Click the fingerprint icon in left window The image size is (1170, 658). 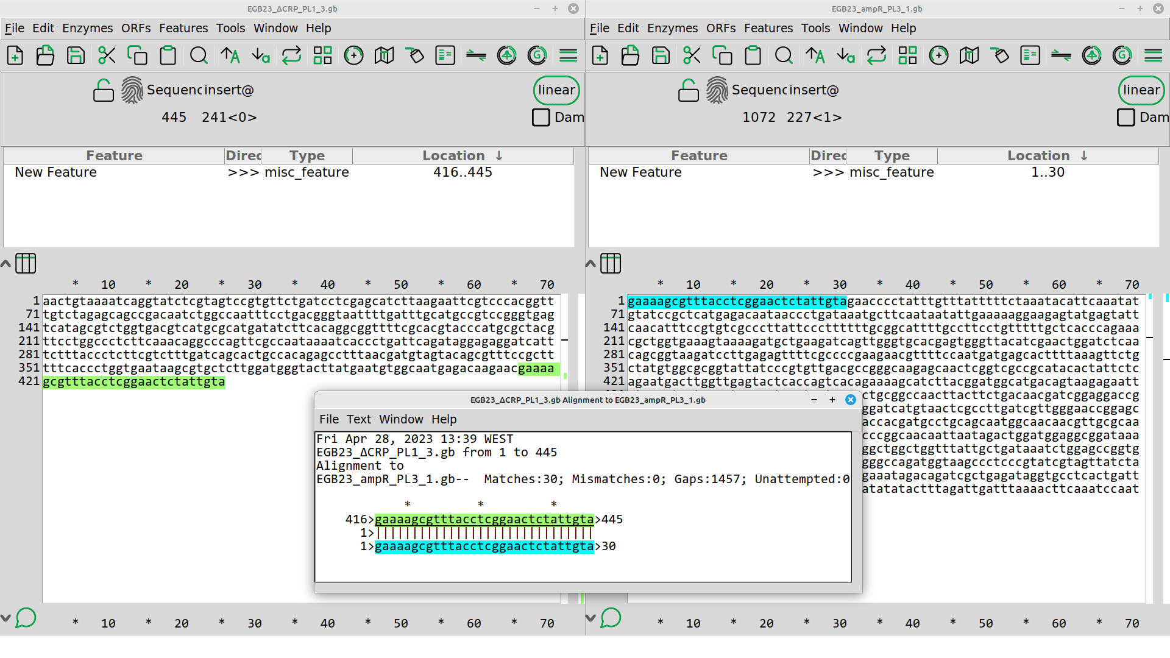pos(132,90)
